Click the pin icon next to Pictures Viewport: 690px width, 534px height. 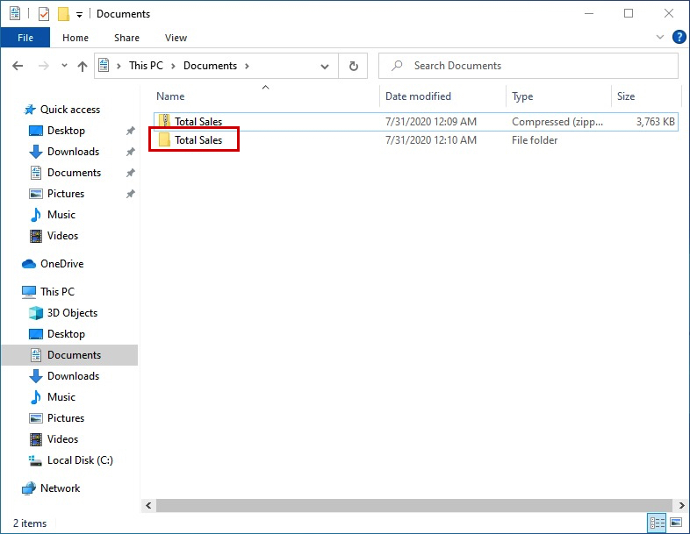coord(130,194)
